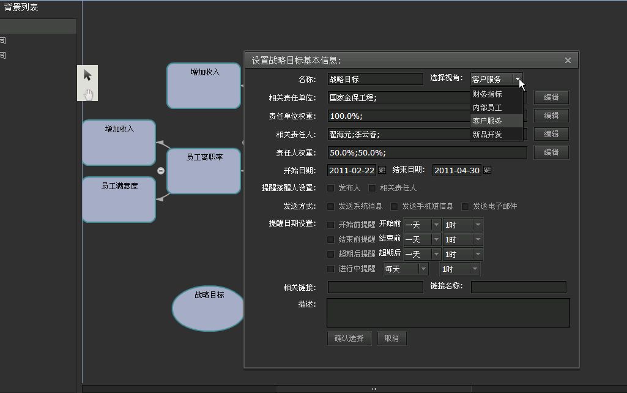627x393 pixels.
Task: Enable 发送手机短信息 option
Action: (x=395, y=206)
